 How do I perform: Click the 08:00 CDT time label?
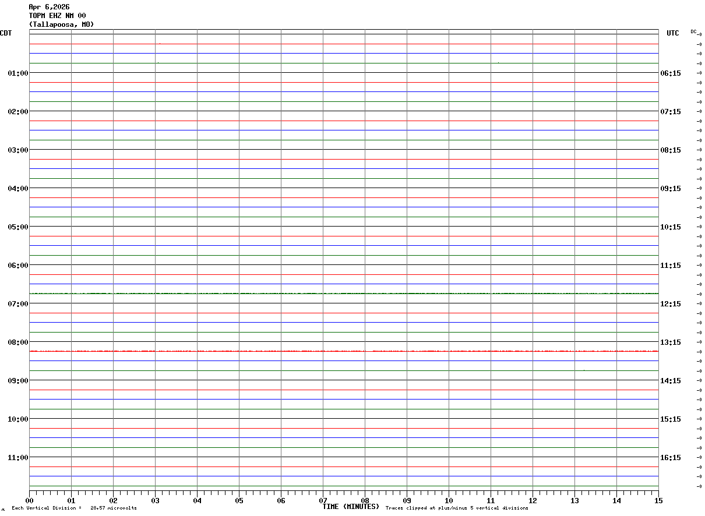tap(18, 342)
